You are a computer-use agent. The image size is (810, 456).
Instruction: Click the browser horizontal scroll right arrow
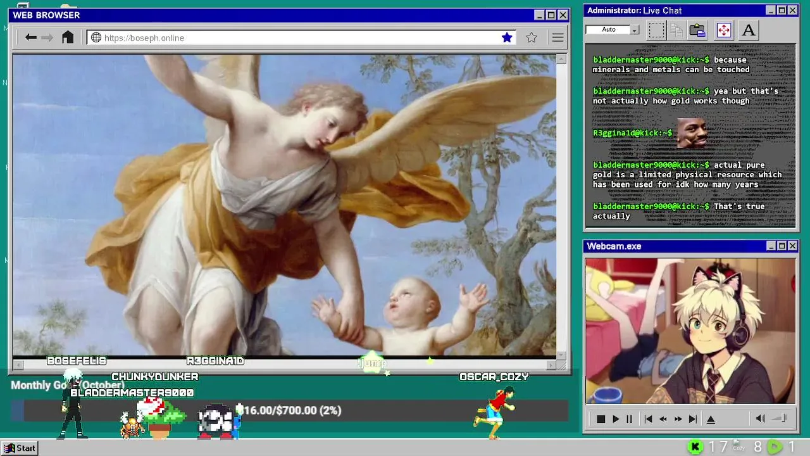point(551,364)
